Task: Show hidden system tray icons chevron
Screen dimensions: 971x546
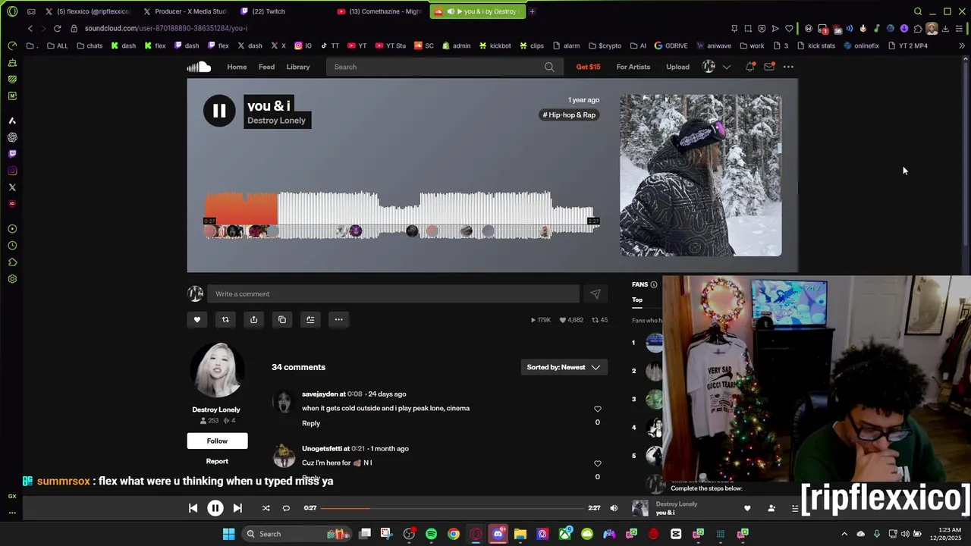Action: 844,534
